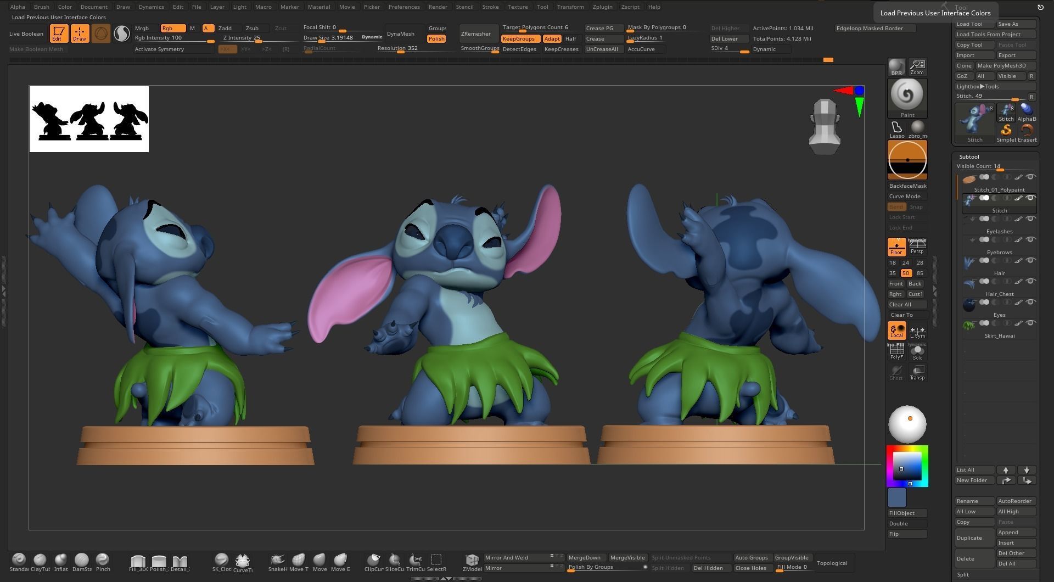
Task: Toggle Perspective view Persp
Action: [917, 247]
